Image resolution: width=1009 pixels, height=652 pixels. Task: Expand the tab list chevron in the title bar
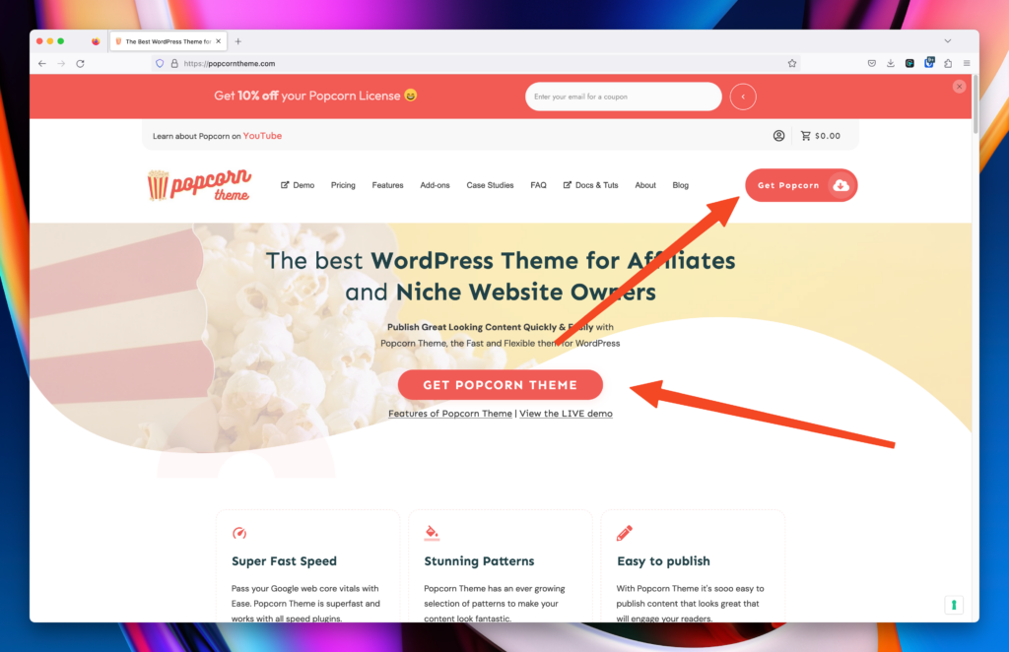(948, 40)
